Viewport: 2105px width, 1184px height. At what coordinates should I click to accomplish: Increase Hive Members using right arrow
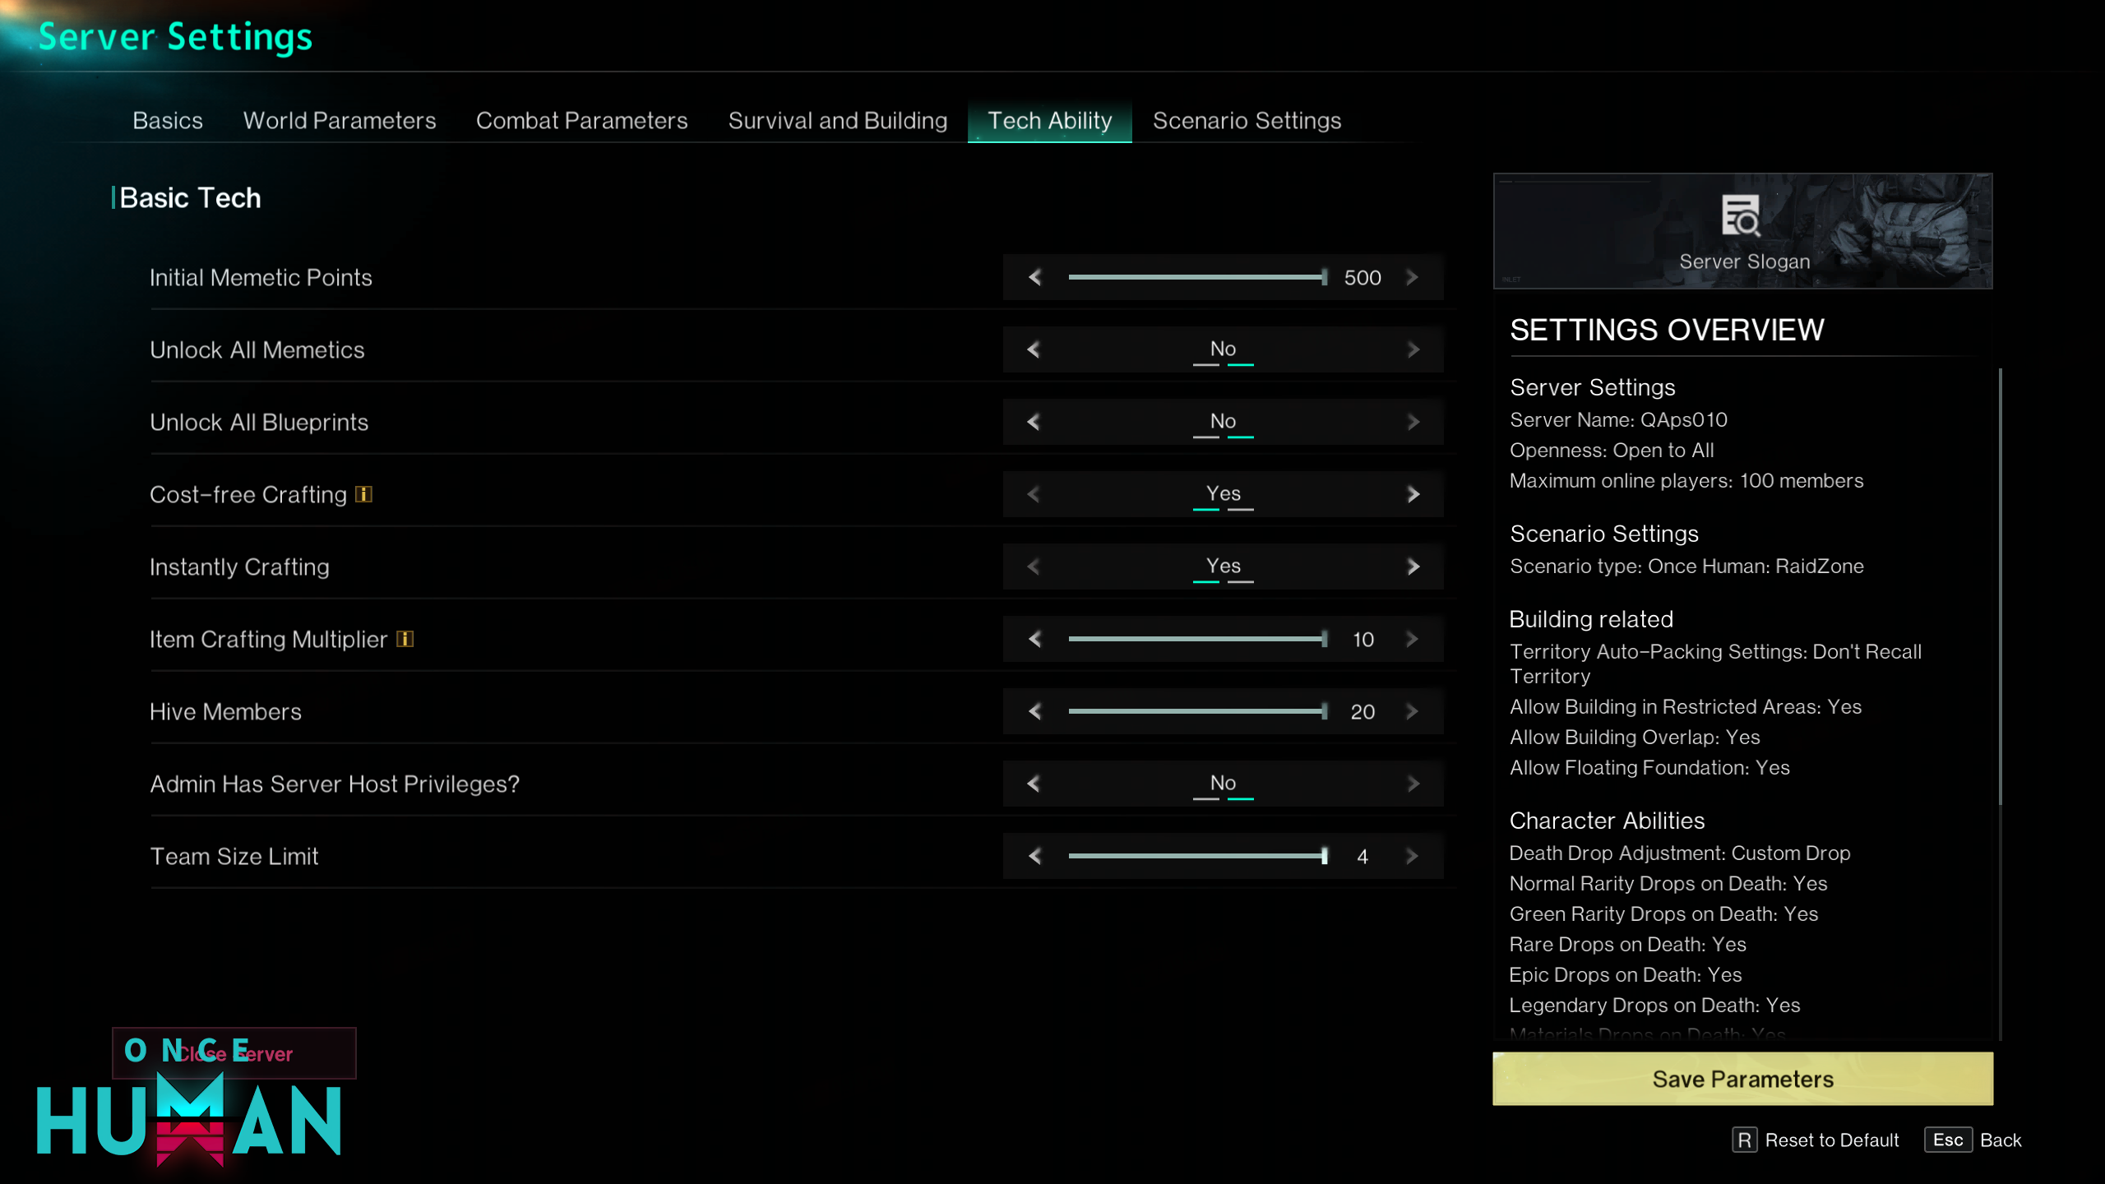1412,711
